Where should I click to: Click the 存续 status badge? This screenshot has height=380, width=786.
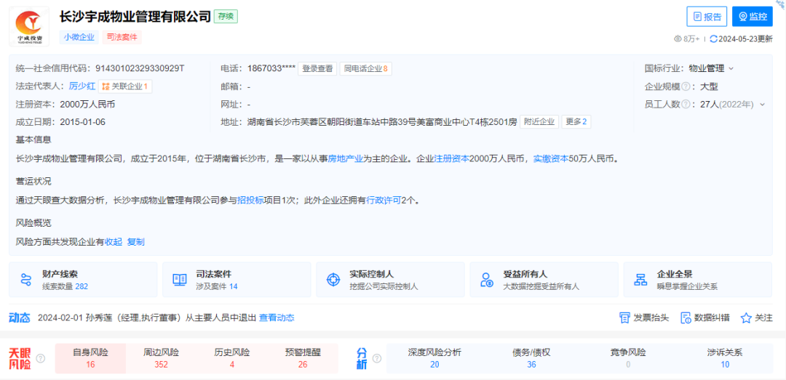(x=226, y=16)
